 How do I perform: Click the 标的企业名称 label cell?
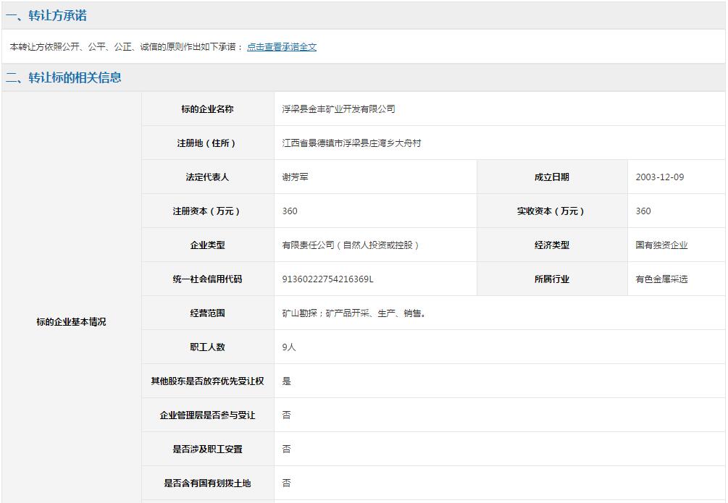pos(207,109)
